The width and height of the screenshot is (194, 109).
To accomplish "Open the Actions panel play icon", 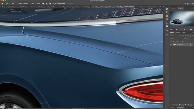I will [x=167, y=12].
